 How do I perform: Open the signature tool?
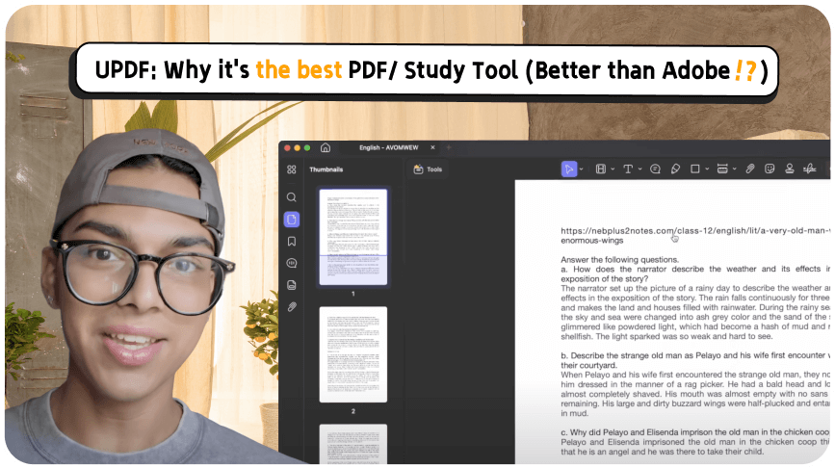pyautogui.click(x=809, y=169)
